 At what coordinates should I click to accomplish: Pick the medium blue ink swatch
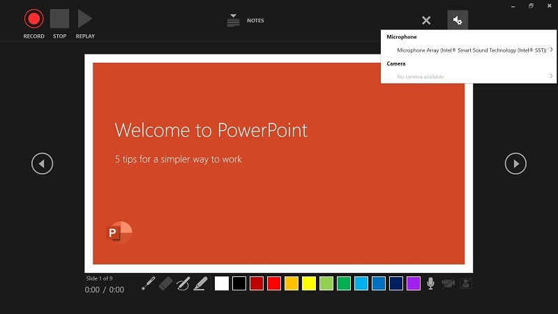point(378,283)
